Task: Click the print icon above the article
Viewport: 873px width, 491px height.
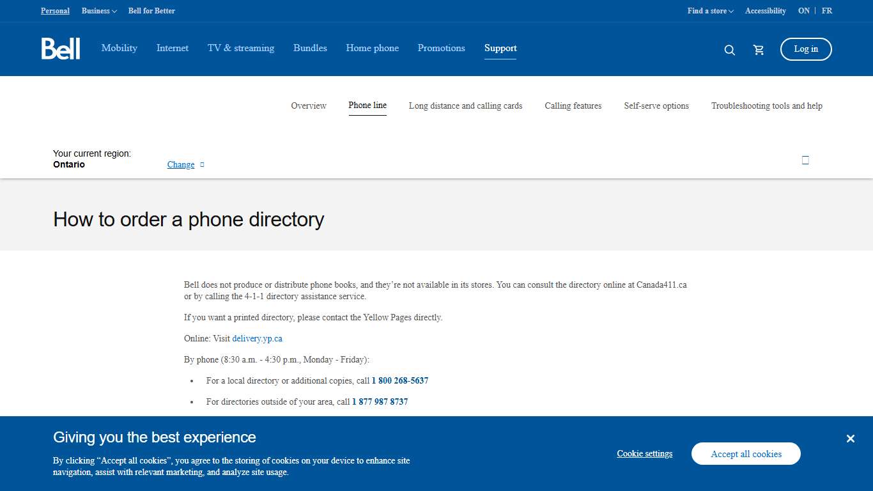Action: (x=805, y=160)
